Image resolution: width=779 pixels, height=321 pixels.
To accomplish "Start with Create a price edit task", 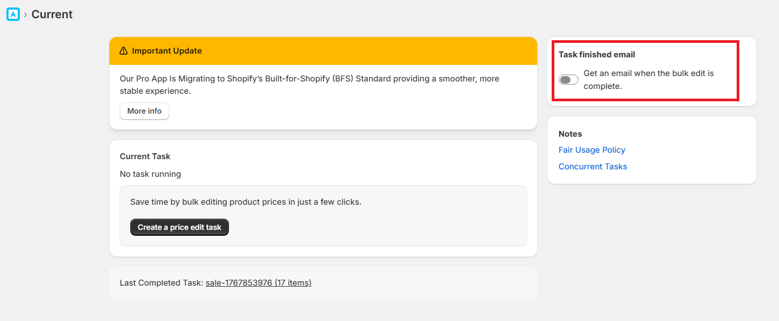I will point(179,227).
